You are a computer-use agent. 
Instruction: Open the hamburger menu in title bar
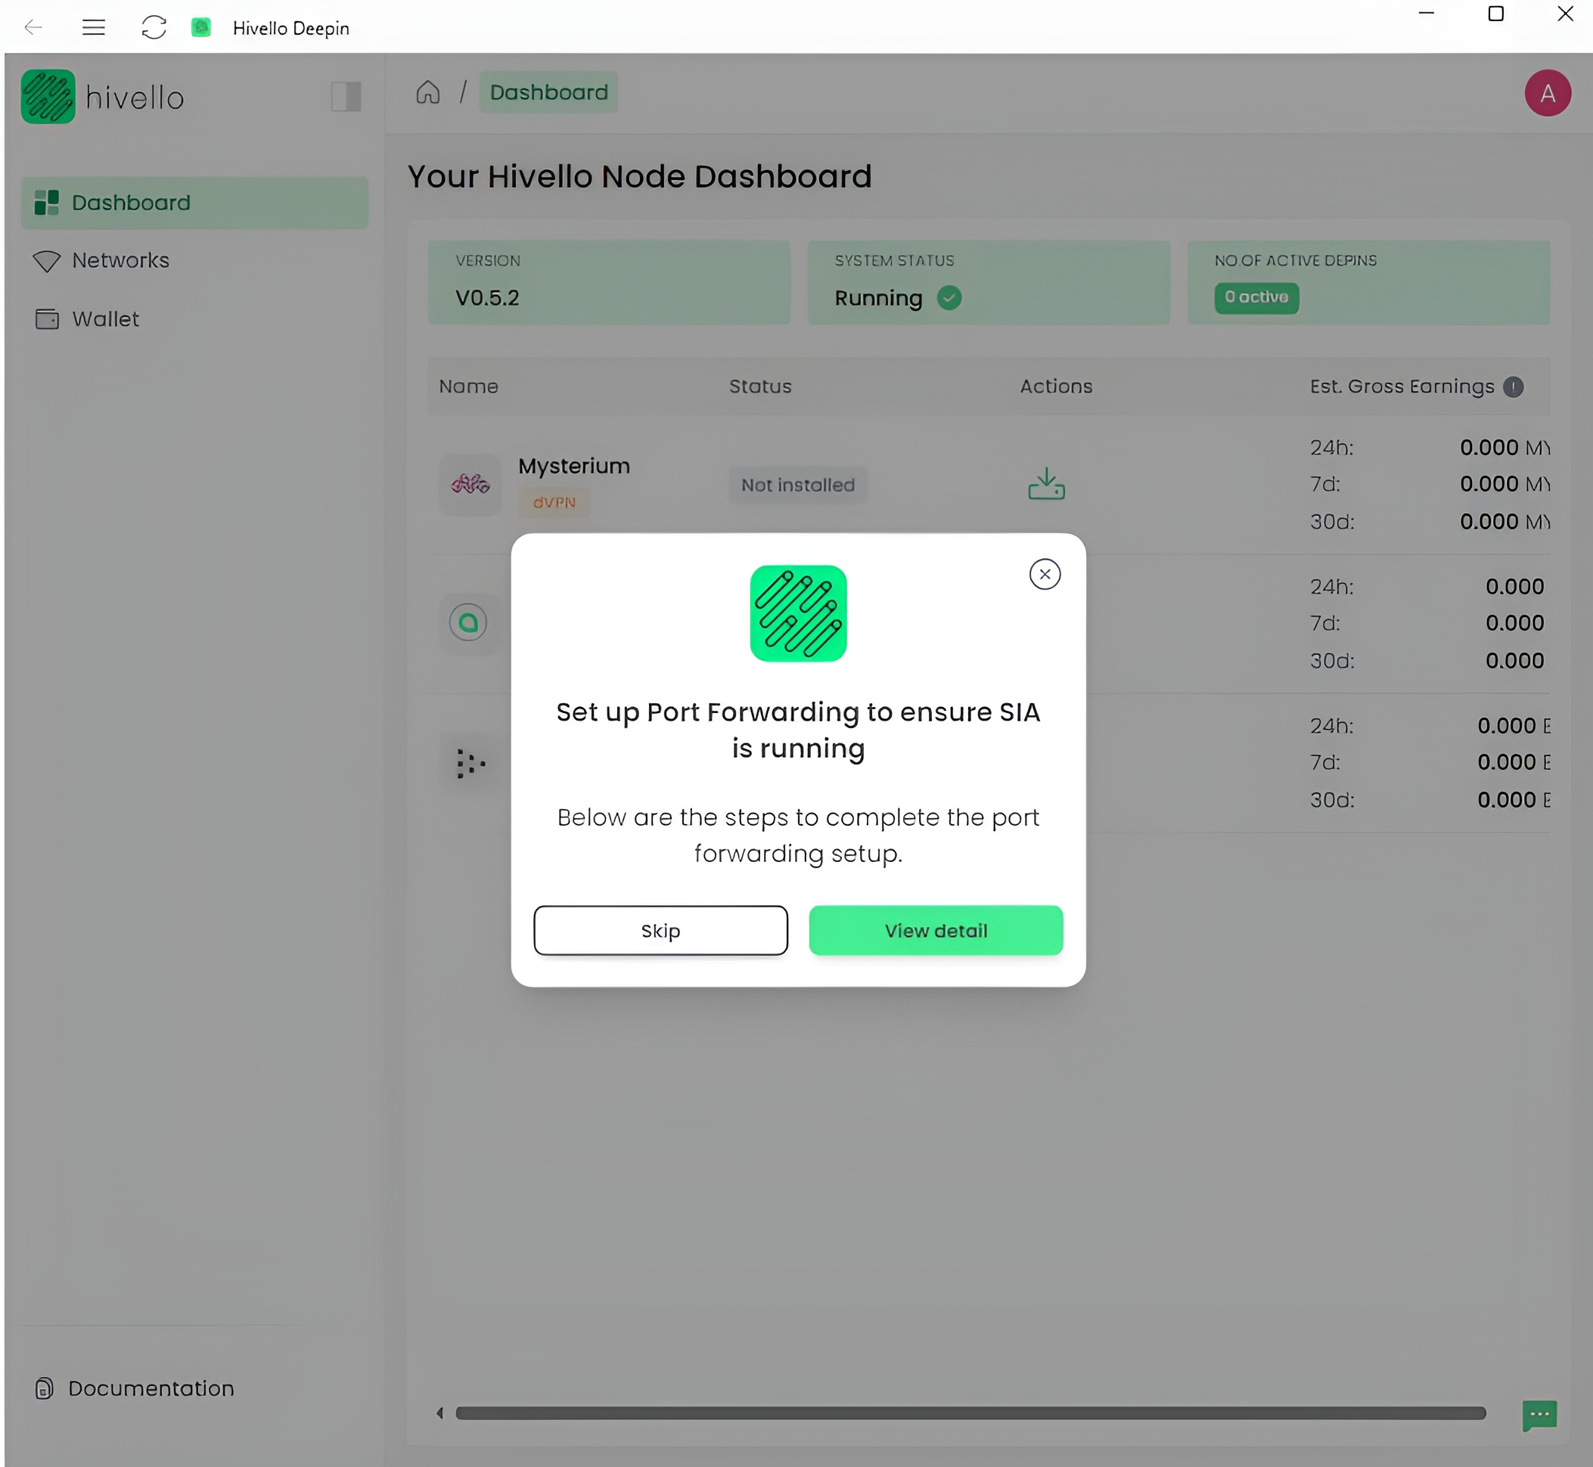(94, 28)
